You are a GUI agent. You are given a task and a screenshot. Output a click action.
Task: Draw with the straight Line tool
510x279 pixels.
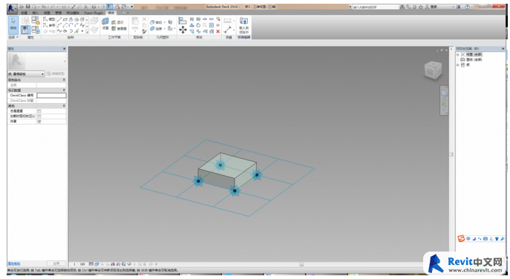tap(59, 19)
